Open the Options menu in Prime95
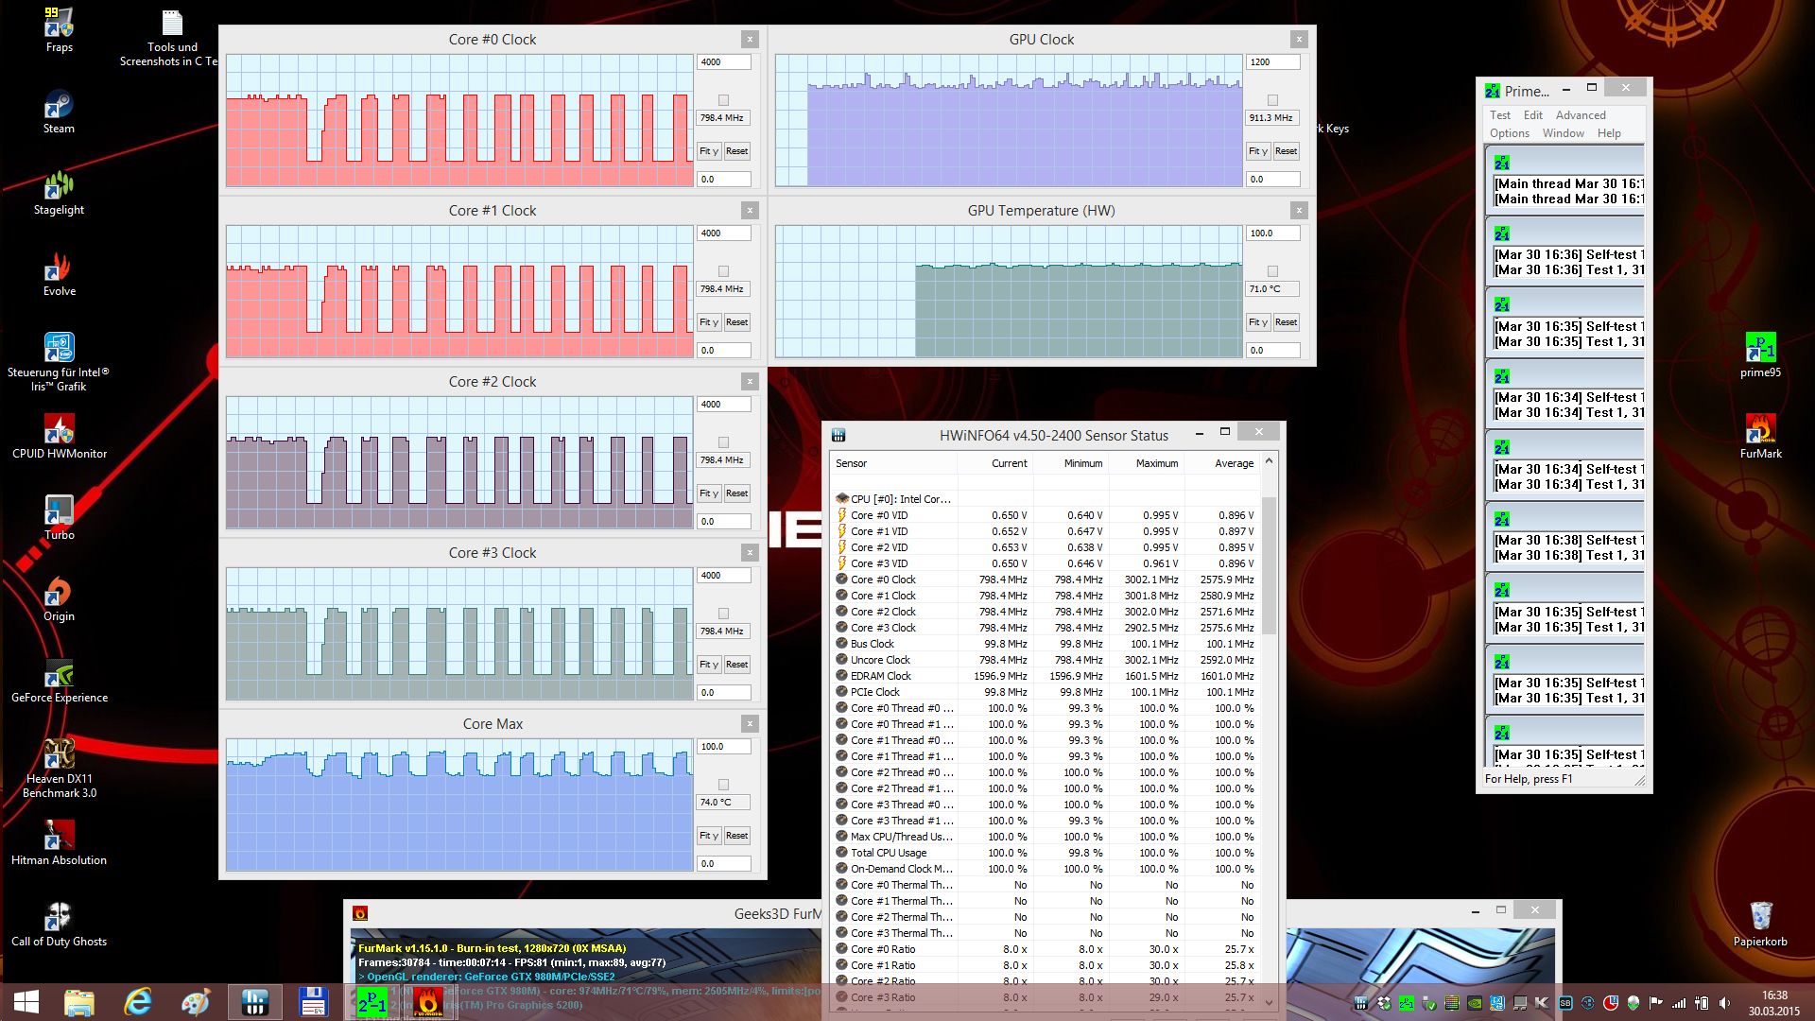 click(1510, 133)
